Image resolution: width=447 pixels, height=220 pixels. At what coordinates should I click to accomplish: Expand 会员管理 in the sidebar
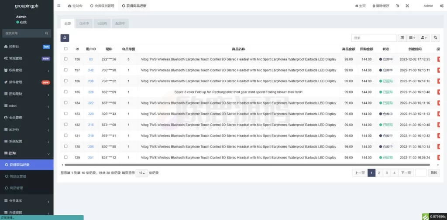27,118
